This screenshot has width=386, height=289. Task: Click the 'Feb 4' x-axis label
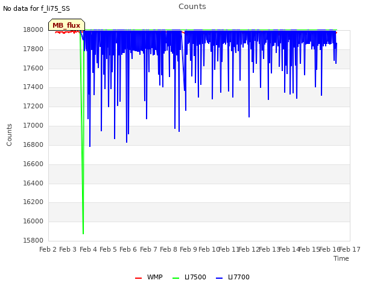click(x=89, y=249)
